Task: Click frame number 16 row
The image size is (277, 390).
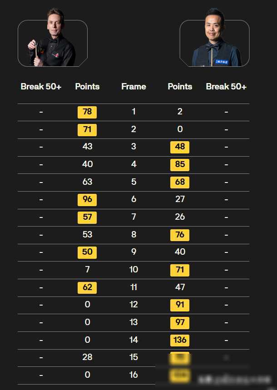Action: [x=134, y=375]
